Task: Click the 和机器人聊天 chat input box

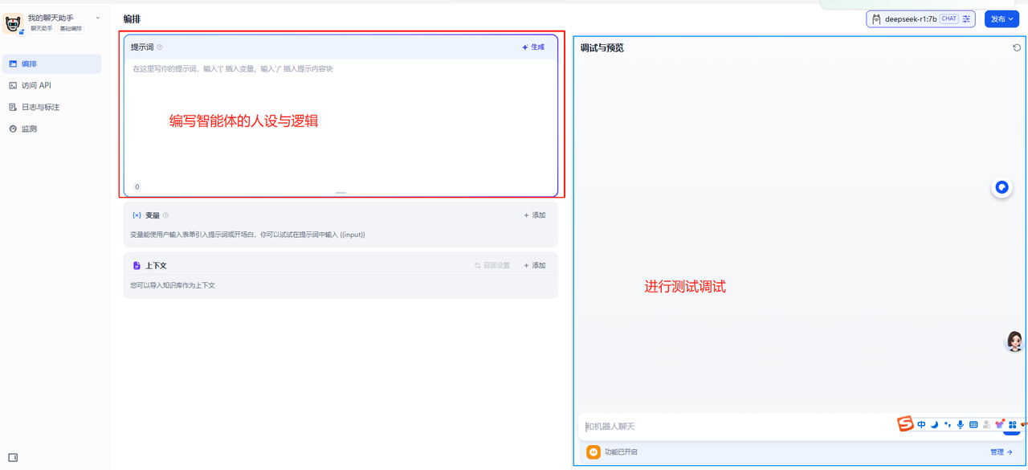Action: 723,426
